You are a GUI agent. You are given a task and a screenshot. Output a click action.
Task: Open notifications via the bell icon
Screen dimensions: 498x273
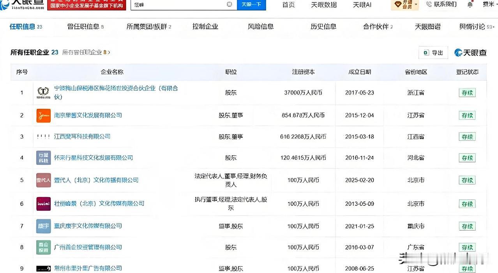click(x=470, y=5)
